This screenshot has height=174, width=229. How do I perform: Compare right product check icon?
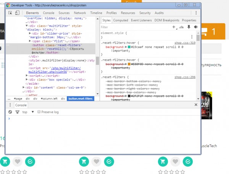pos(188,161)
